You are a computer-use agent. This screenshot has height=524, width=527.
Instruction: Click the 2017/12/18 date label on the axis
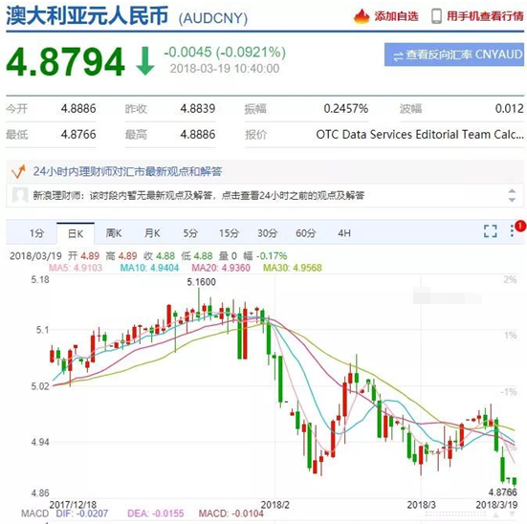click(73, 505)
